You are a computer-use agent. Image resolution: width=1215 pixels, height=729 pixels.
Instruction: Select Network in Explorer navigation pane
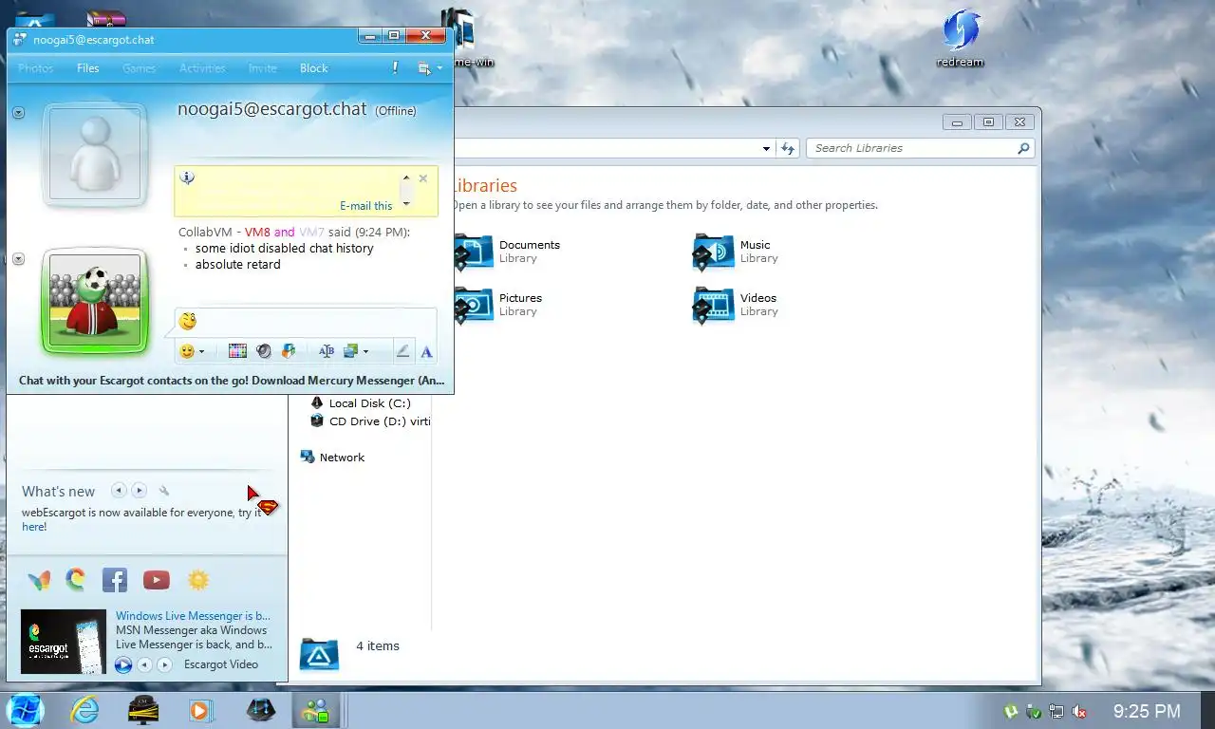332,458
